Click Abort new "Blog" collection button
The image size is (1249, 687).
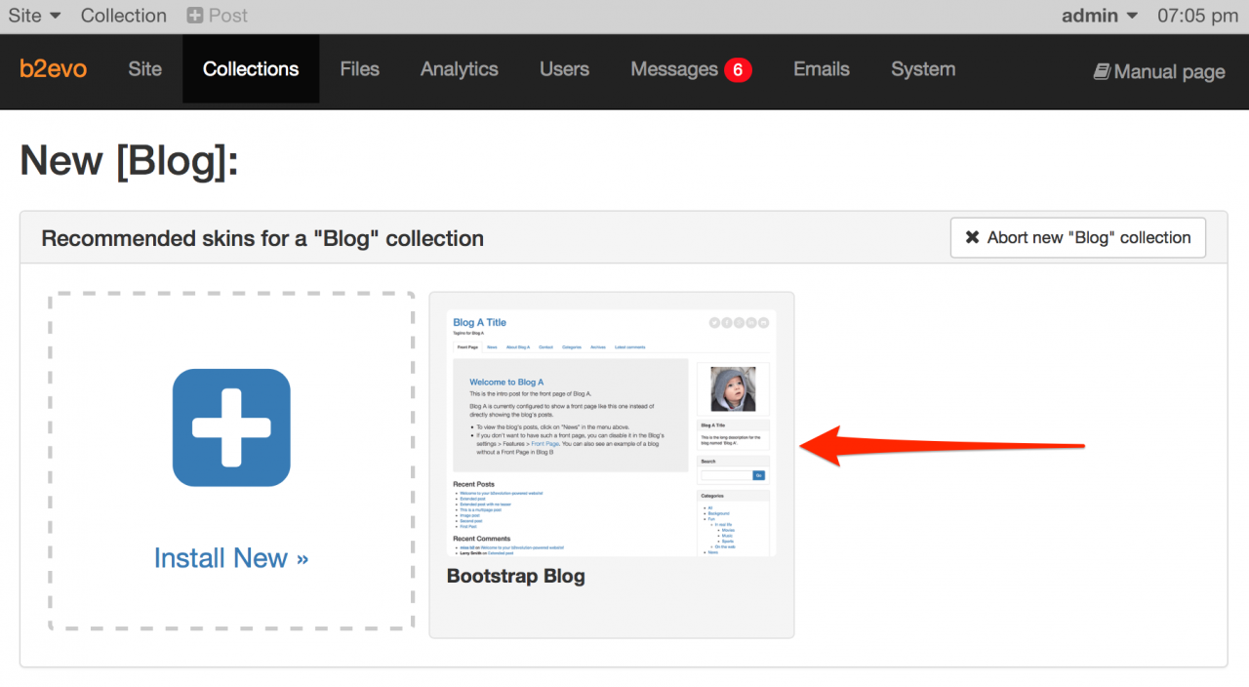(x=1078, y=238)
